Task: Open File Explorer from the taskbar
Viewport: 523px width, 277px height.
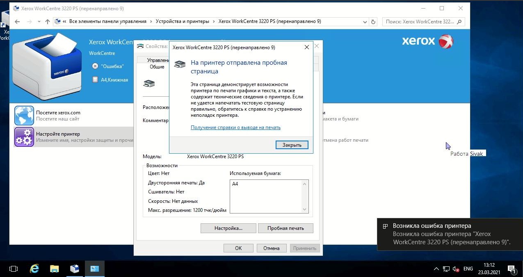Action: (55, 269)
